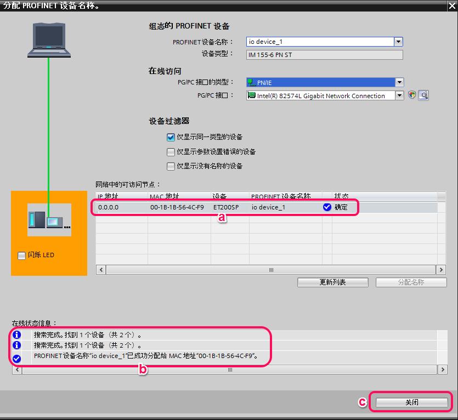Open PROFINET device name dropdown arrow
Image resolution: width=458 pixels, height=420 pixels.
[398, 42]
